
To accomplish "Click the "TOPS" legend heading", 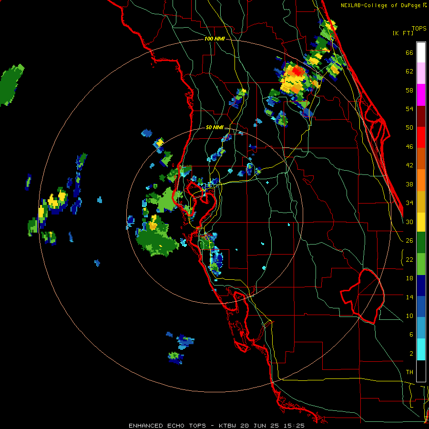I will 419,29.
